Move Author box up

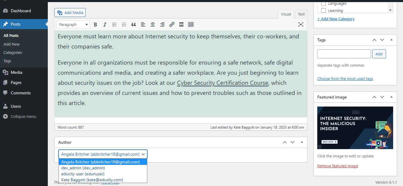coord(285,142)
